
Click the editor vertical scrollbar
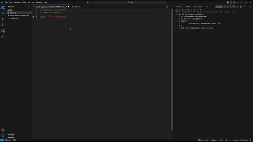172,69
